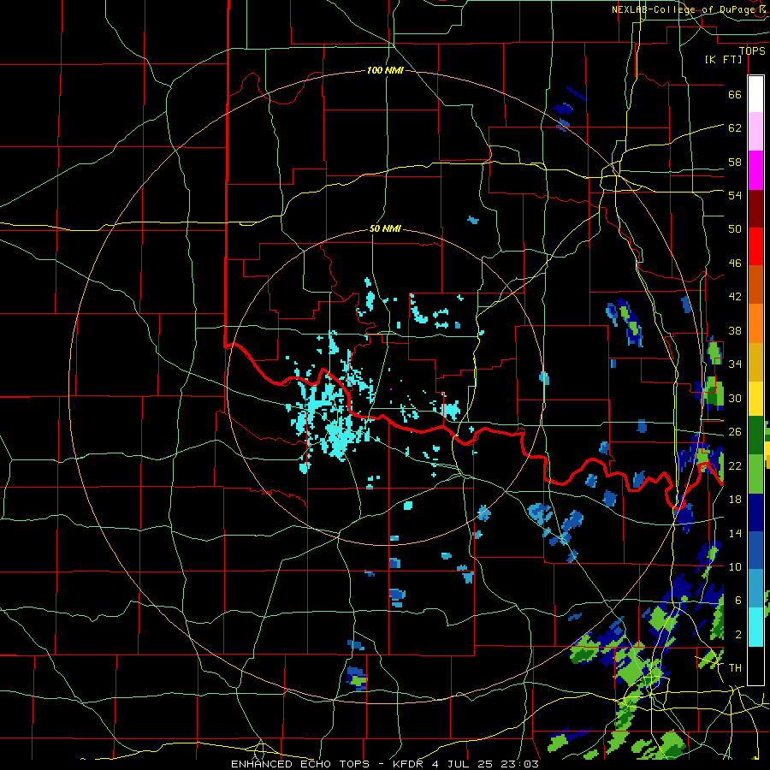Click the black TH legend swatch

click(755, 666)
